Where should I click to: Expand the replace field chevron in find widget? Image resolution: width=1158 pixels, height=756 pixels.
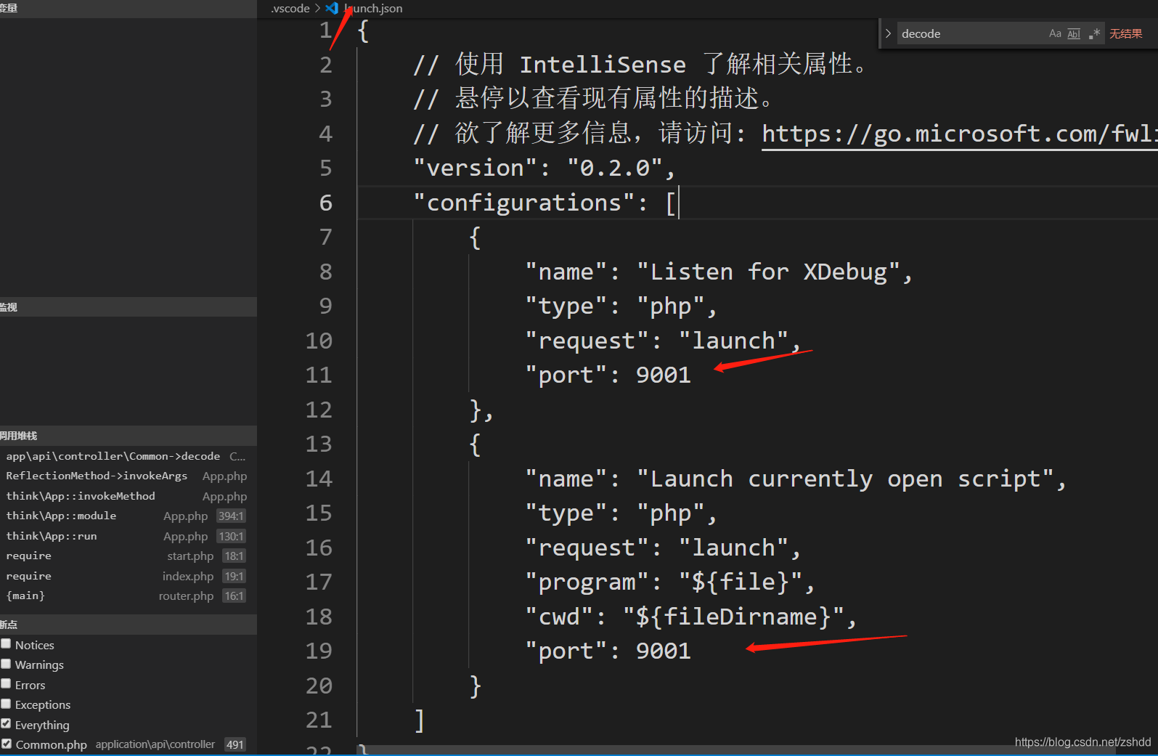[x=888, y=33]
